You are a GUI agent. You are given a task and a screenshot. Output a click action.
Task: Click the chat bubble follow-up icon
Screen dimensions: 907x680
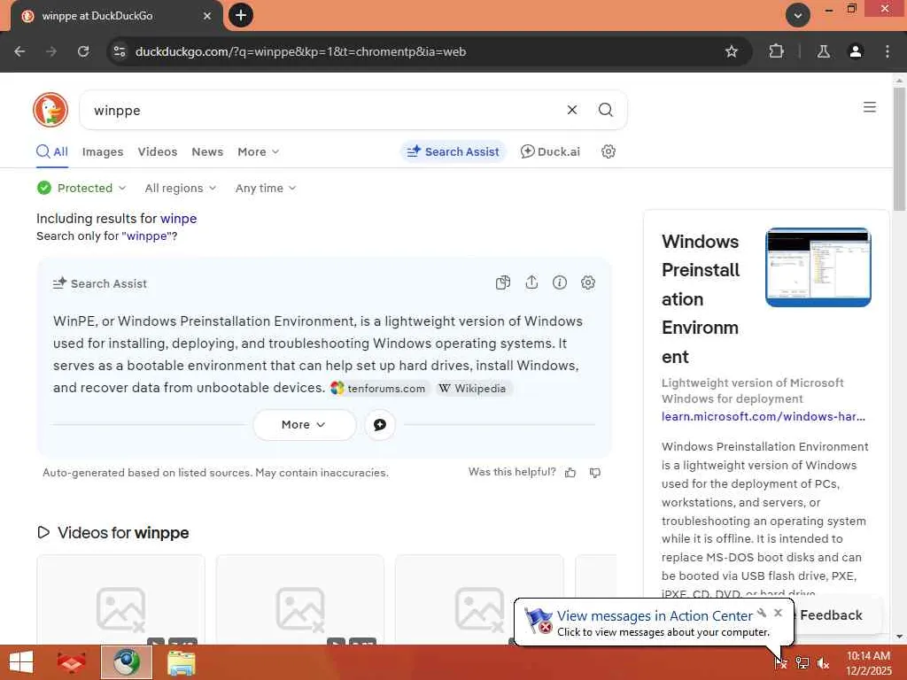[379, 424]
